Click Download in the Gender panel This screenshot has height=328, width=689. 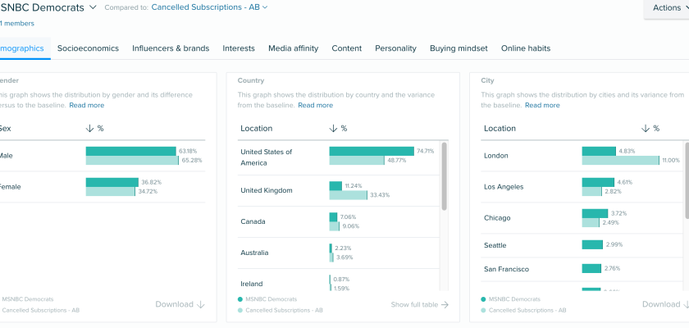pyautogui.click(x=180, y=304)
